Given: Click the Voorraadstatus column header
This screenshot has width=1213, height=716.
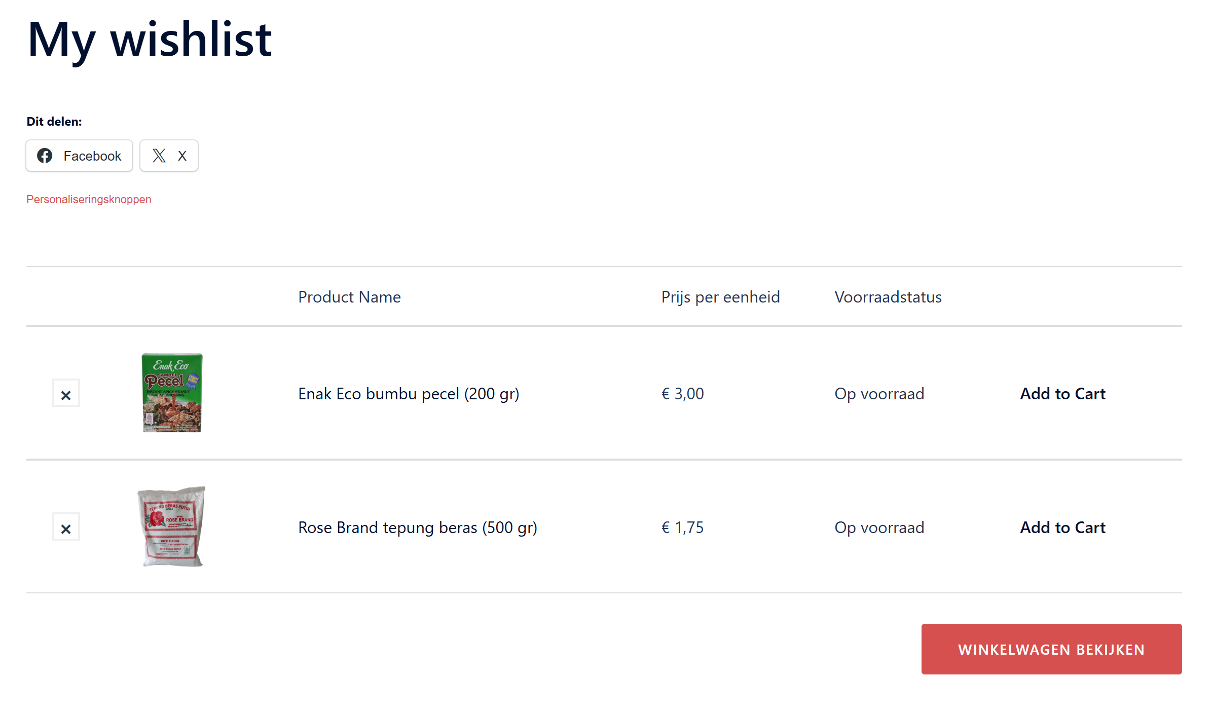Looking at the screenshot, I should [888, 297].
